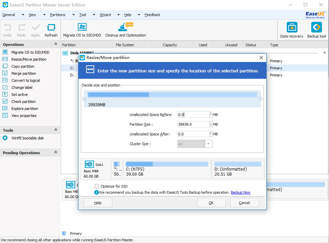Choose Copy partition operation
The width and height of the screenshot is (329, 243).
tap(23, 66)
